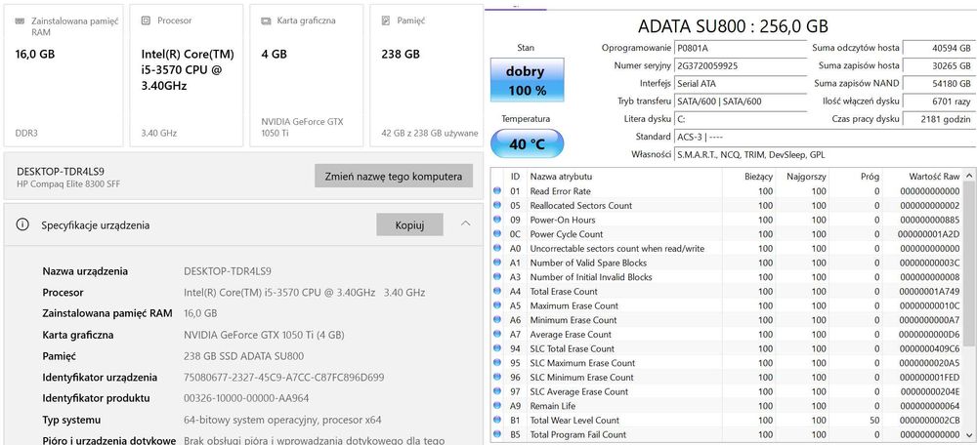The image size is (977, 445).
Task: Click raw value 0000000002CB of Total Wear Level
Action: 930,420
